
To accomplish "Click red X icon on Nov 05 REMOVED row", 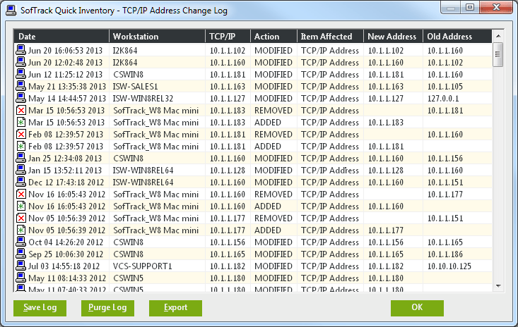I will 21,218.
